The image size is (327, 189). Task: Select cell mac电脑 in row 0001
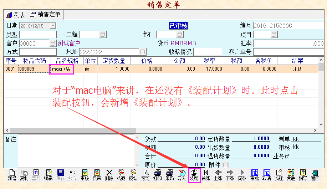tap(67, 69)
